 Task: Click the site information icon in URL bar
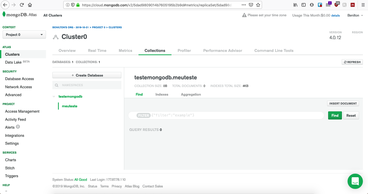click(x=68, y=5)
